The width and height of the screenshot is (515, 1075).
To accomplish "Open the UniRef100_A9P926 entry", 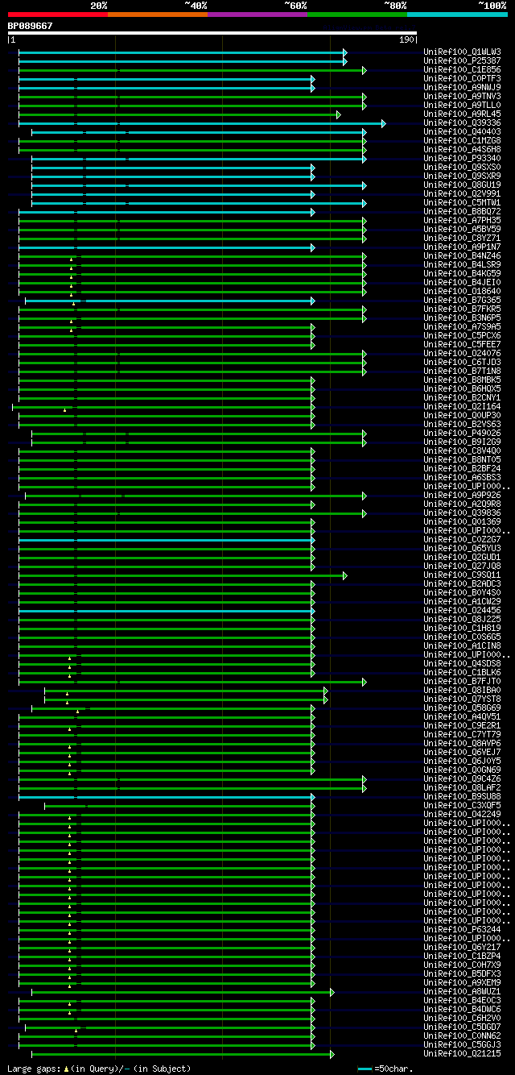I will (x=462, y=495).
